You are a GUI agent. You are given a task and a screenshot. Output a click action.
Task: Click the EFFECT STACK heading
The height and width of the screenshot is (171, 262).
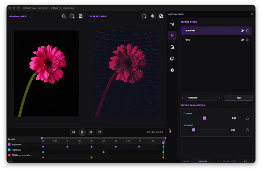pyautogui.click(x=189, y=22)
